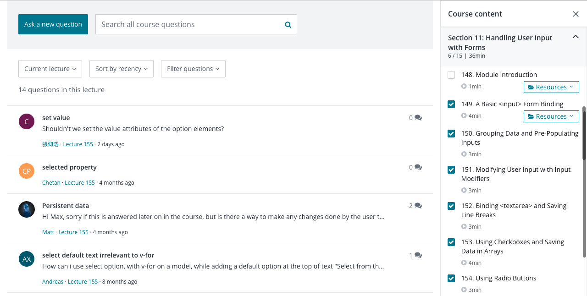Click '14 questions in this lecture' text
The image size is (587, 296).
pos(61,90)
